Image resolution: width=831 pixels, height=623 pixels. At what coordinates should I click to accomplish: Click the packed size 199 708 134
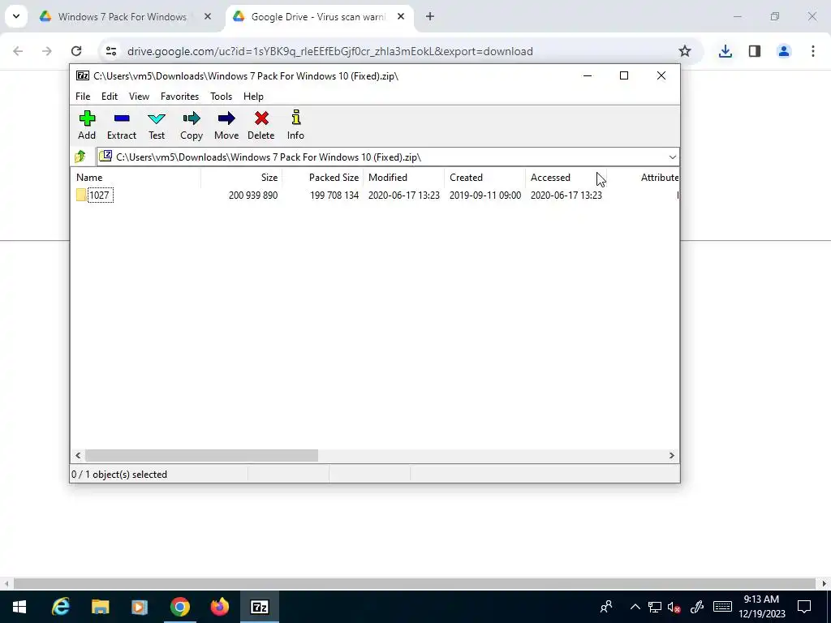tap(334, 195)
